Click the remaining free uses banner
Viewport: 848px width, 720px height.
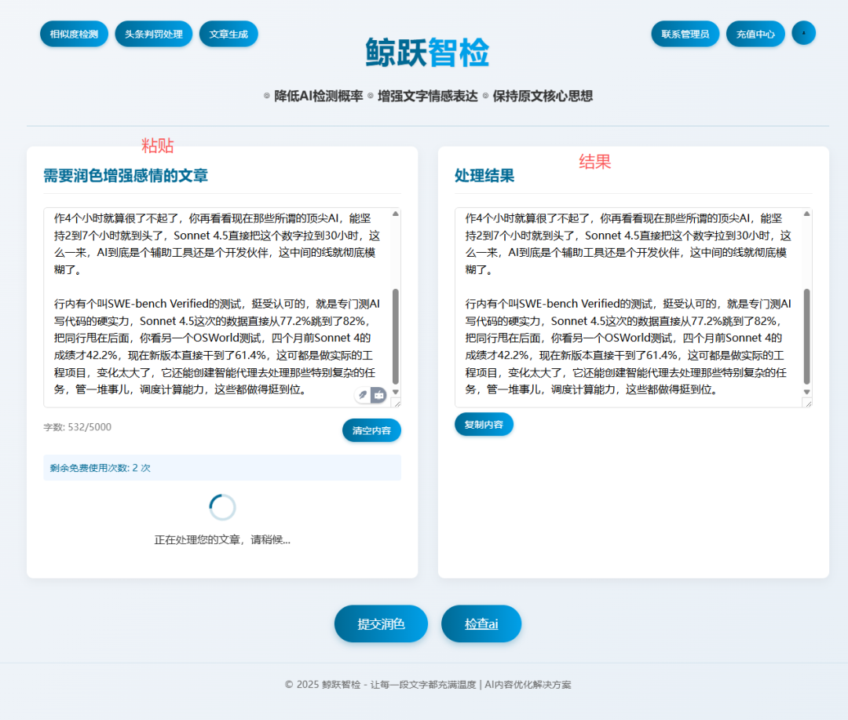(221, 467)
